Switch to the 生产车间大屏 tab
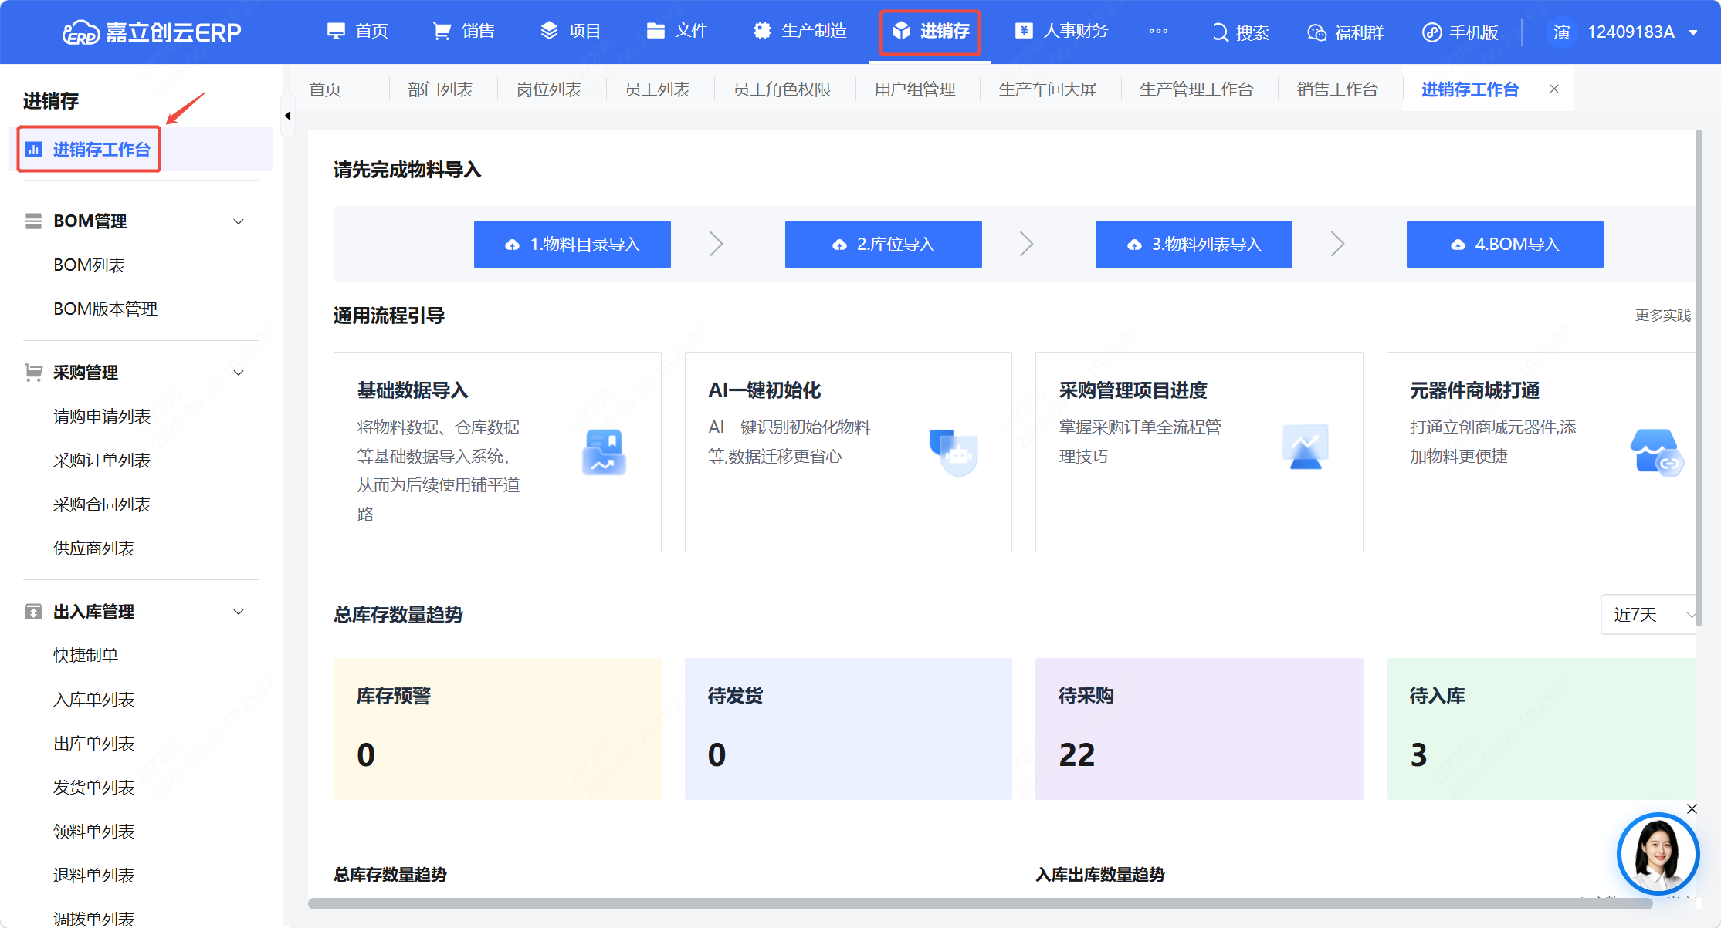This screenshot has height=928, width=1721. pyautogui.click(x=1047, y=89)
